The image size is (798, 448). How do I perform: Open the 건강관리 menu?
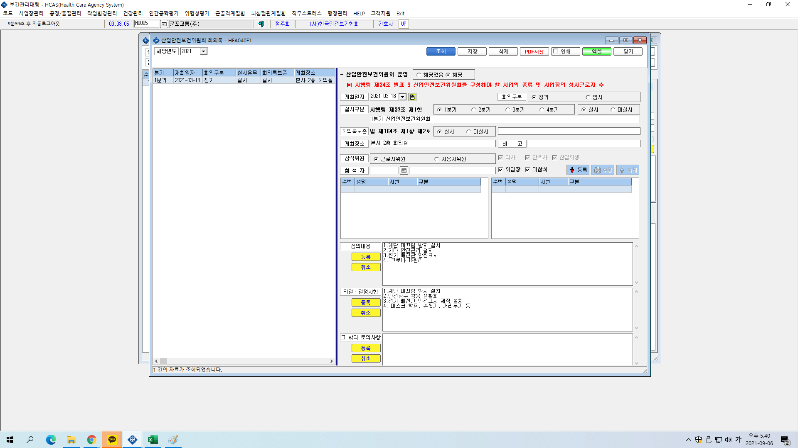tap(133, 13)
